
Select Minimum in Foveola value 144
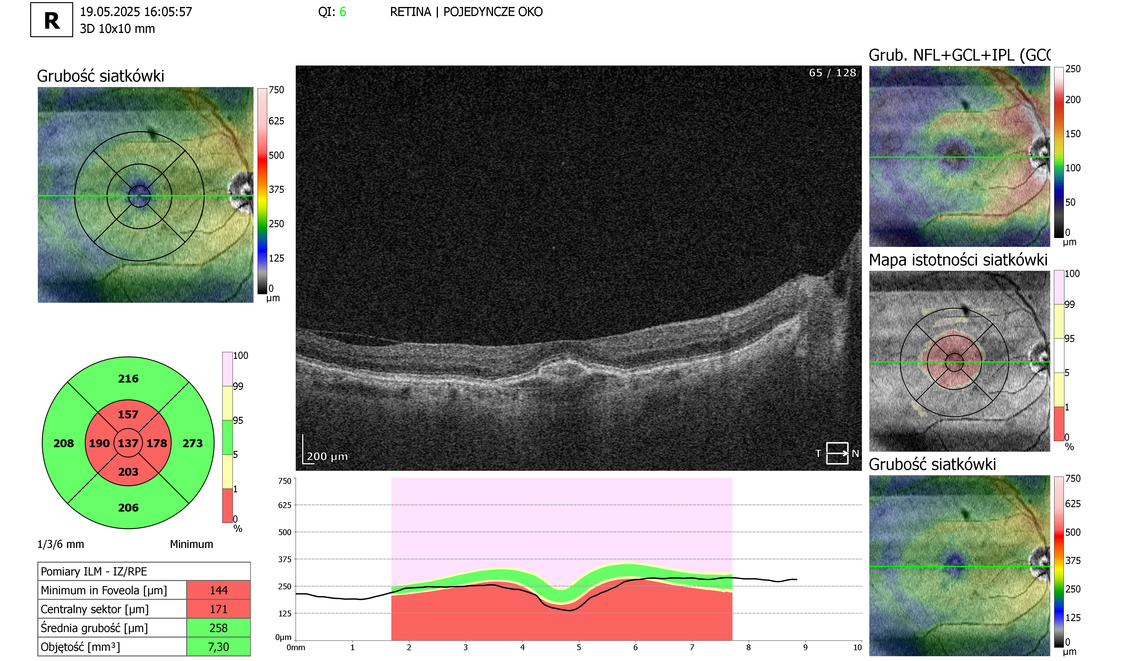coord(218,590)
